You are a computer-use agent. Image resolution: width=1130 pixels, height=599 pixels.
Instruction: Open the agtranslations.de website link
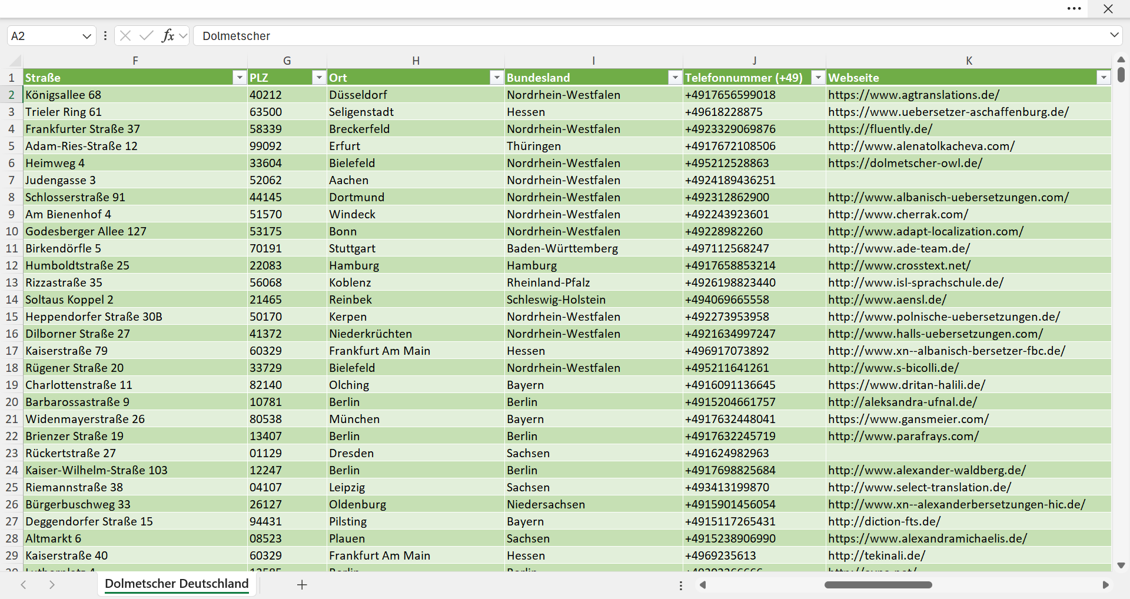tap(913, 95)
